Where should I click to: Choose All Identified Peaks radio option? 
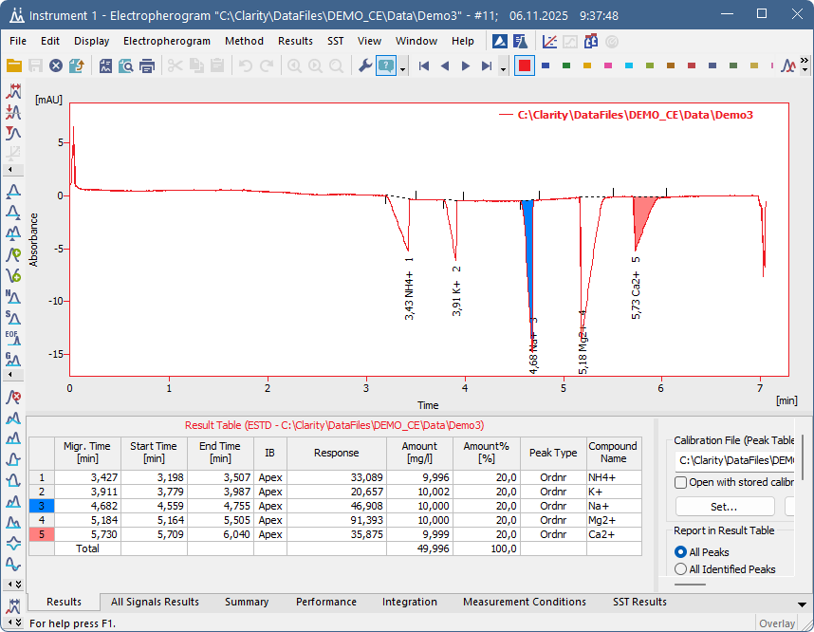(x=680, y=569)
